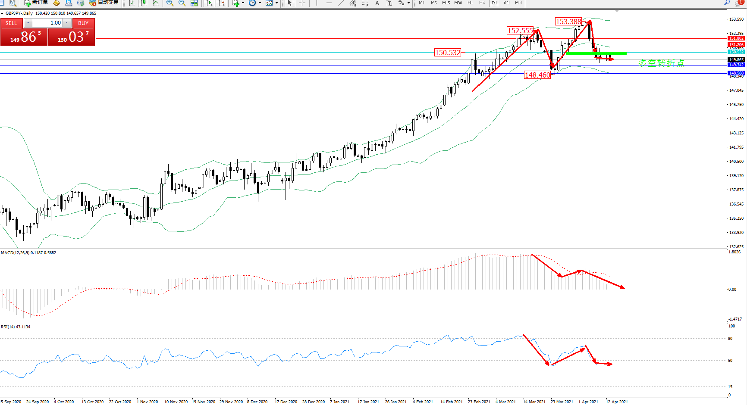Click the Zoom Out magnifier icon
The image size is (747, 405).
[x=182, y=3]
